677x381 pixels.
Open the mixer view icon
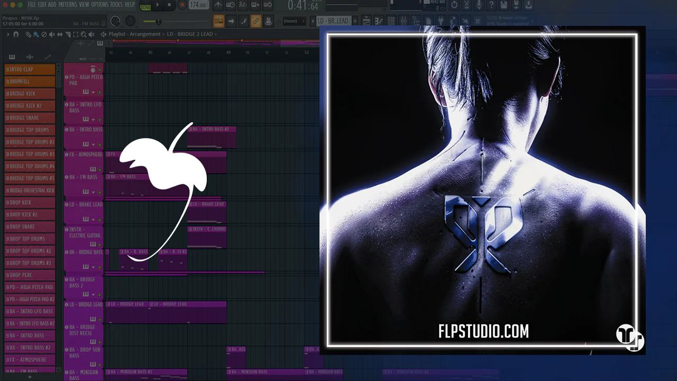pos(404,21)
